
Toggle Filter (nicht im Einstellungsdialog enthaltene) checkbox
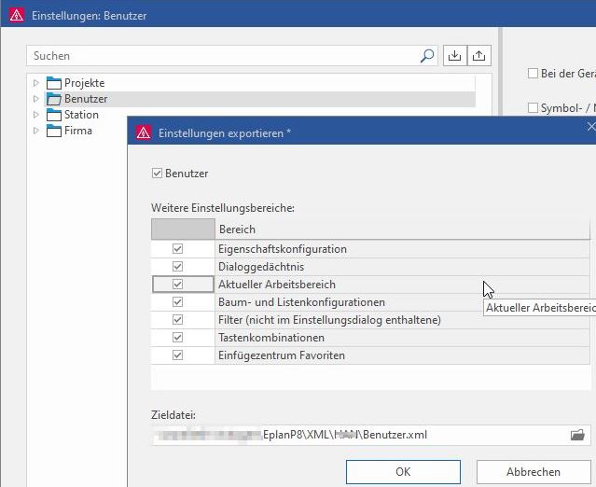(x=177, y=320)
